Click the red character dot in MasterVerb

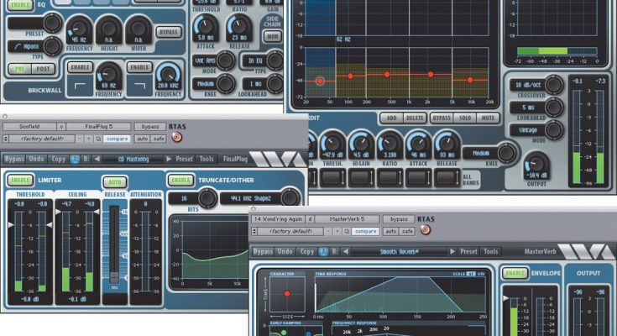[286, 294]
